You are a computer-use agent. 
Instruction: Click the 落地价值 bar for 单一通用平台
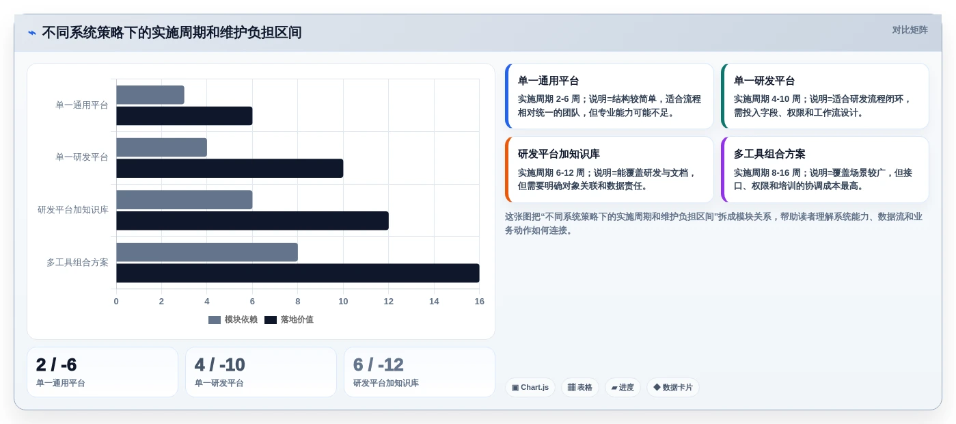click(185, 116)
